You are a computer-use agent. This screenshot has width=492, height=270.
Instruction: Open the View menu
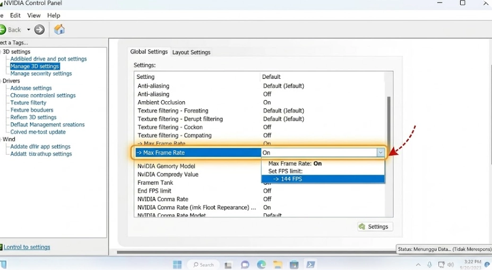(33, 15)
